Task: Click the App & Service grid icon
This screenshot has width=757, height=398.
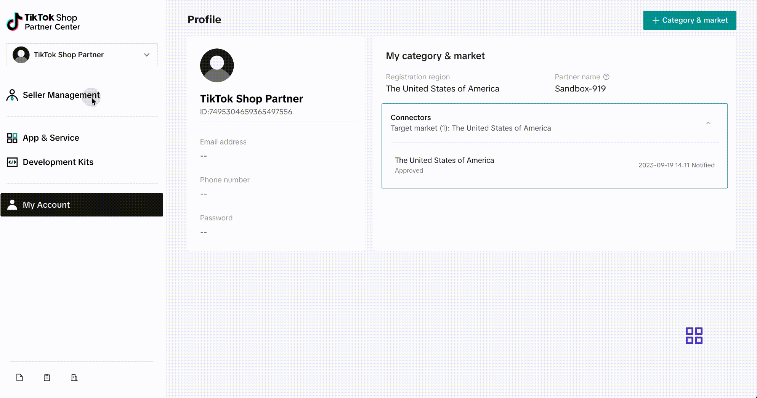Action: (x=12, y=138)
